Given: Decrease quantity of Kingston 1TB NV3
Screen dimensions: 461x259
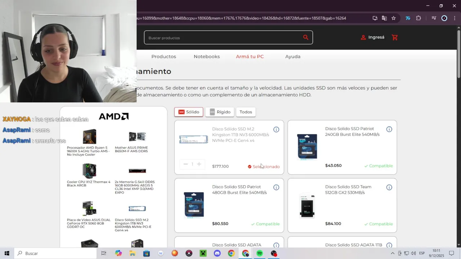Looking at the screenshot, I should click(x=185, y=164).
